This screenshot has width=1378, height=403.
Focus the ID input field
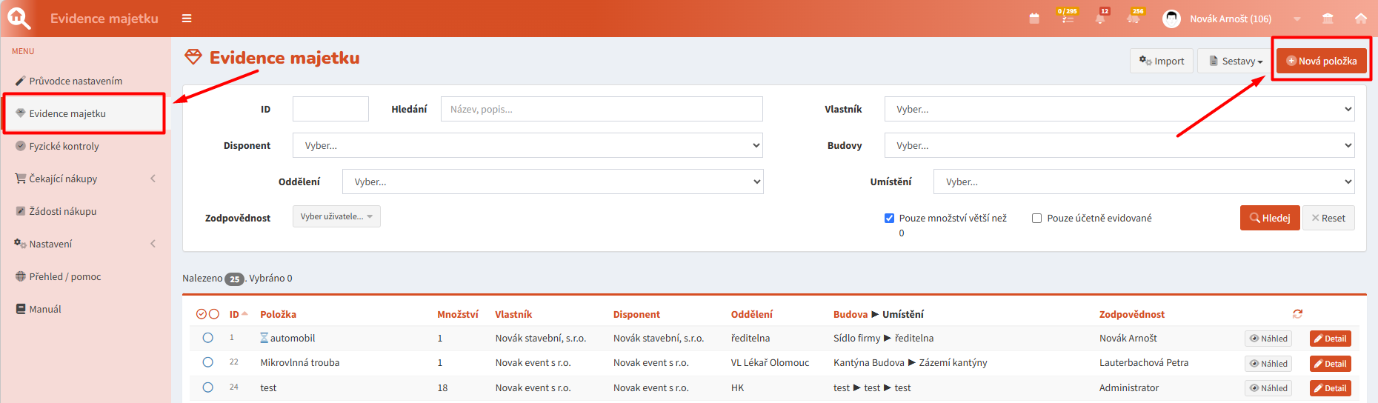pos(330,109)
